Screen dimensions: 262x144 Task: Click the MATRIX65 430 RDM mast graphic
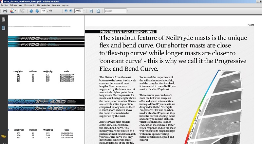[46, 108]
